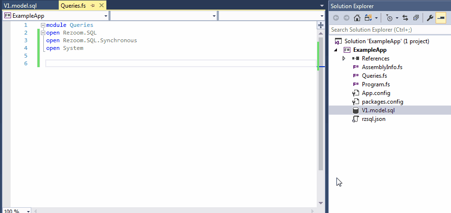Select the ExampleApp project in the tree

pos(370,50)
